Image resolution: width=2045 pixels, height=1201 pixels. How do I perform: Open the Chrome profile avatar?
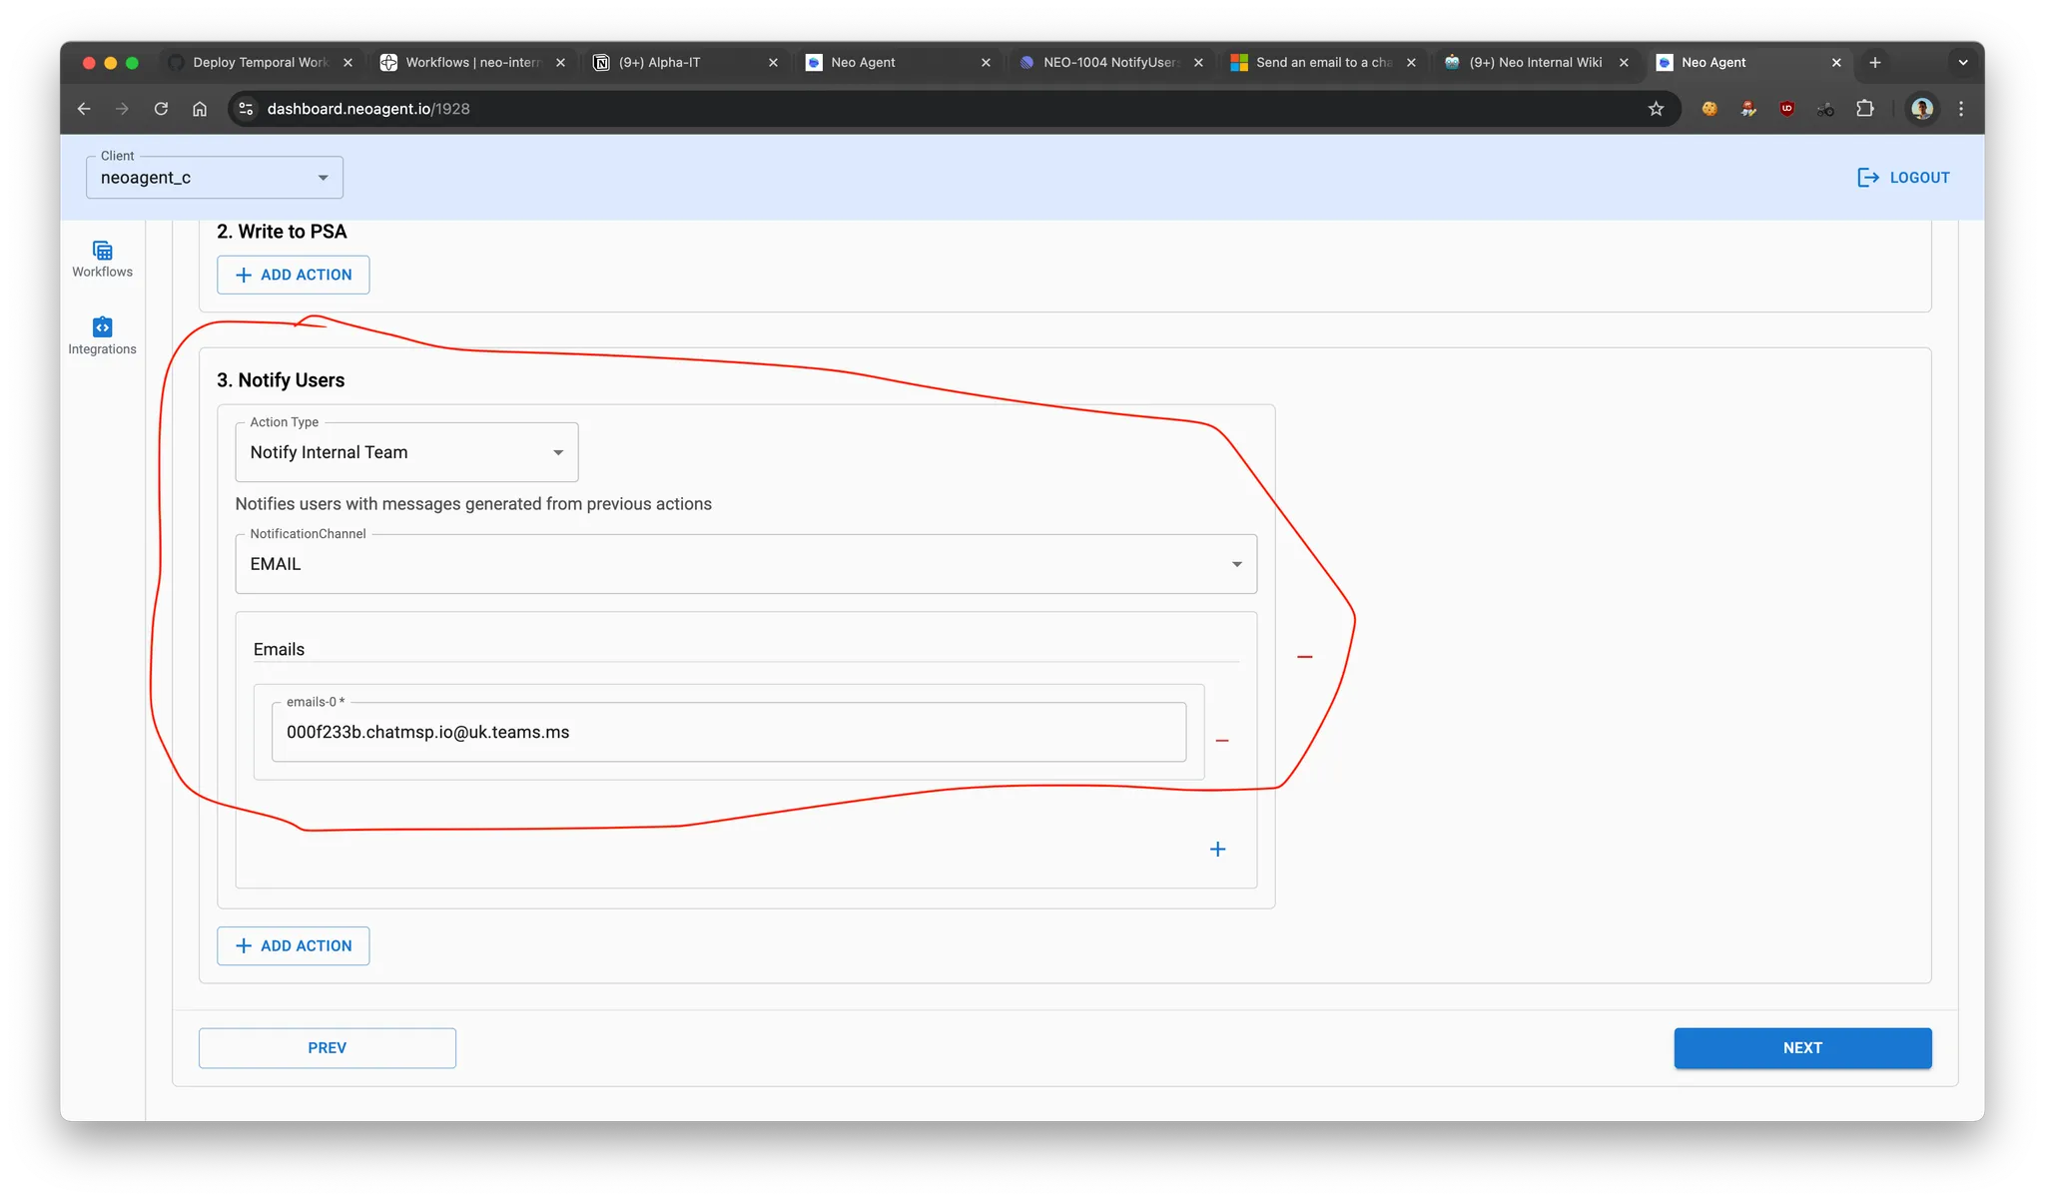pos(1920,109)
